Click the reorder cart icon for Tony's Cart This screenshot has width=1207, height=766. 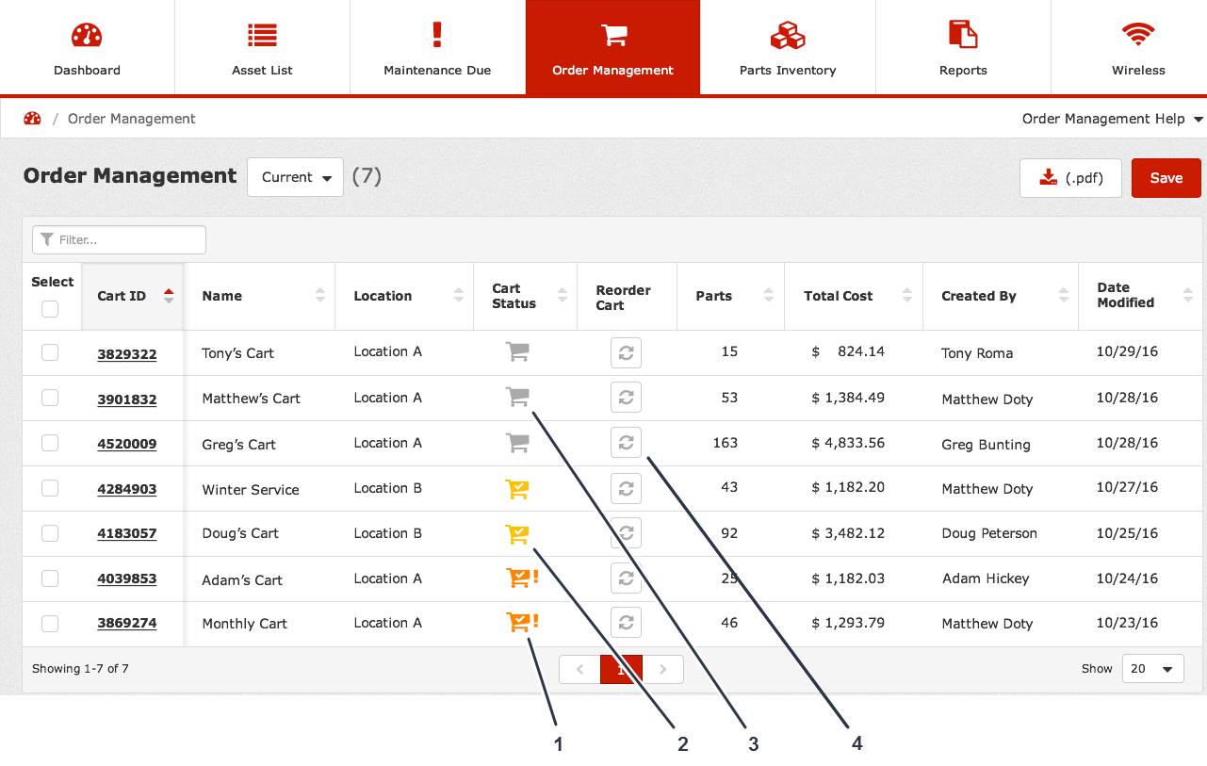(x=626, y=352)
